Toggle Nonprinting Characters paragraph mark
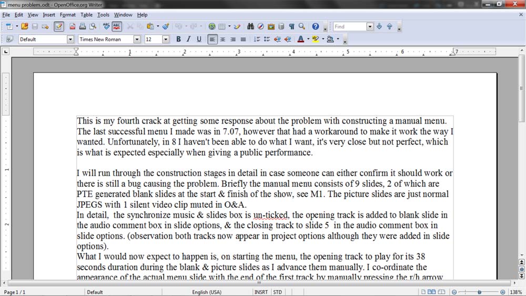Image resolution: width=526 pixels, height=296 pixels. tap(291, 26)
